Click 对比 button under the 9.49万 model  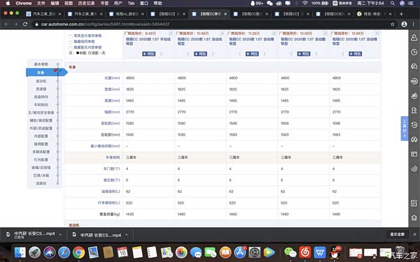point(148,54)
